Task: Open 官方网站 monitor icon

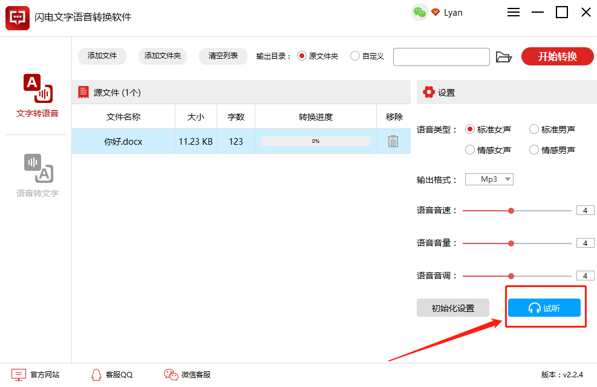Action: tap(19, 375)
